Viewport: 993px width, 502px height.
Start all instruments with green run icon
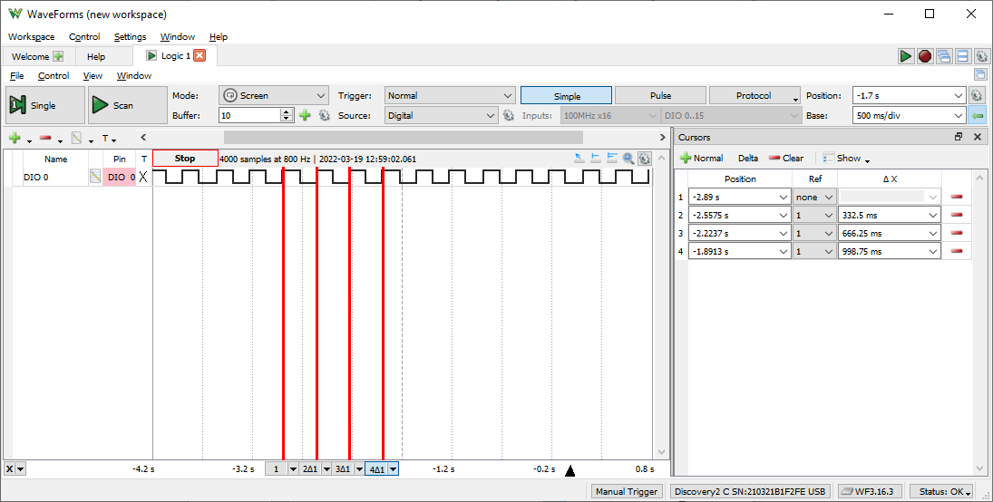[906, 56]
